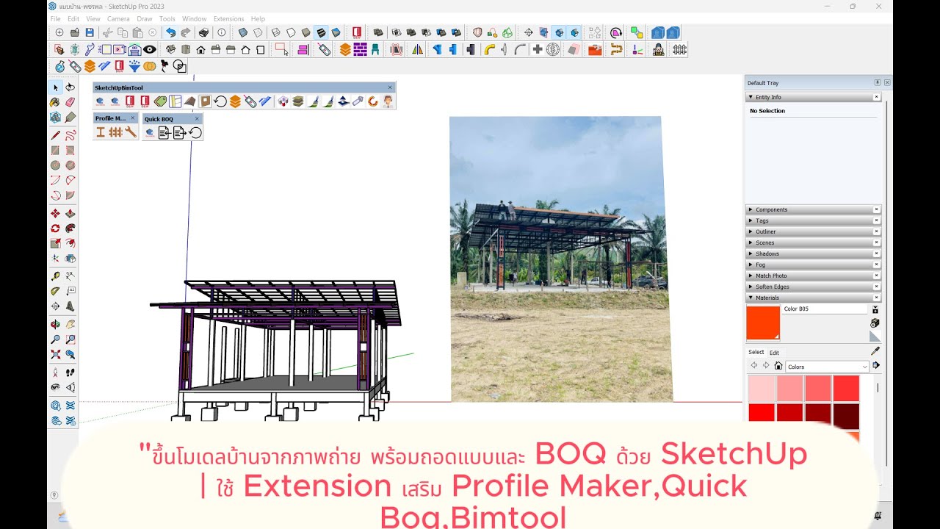Select the Orbit tool
Image resolution: width=940 pixels, height=529 pixels.
55,323
